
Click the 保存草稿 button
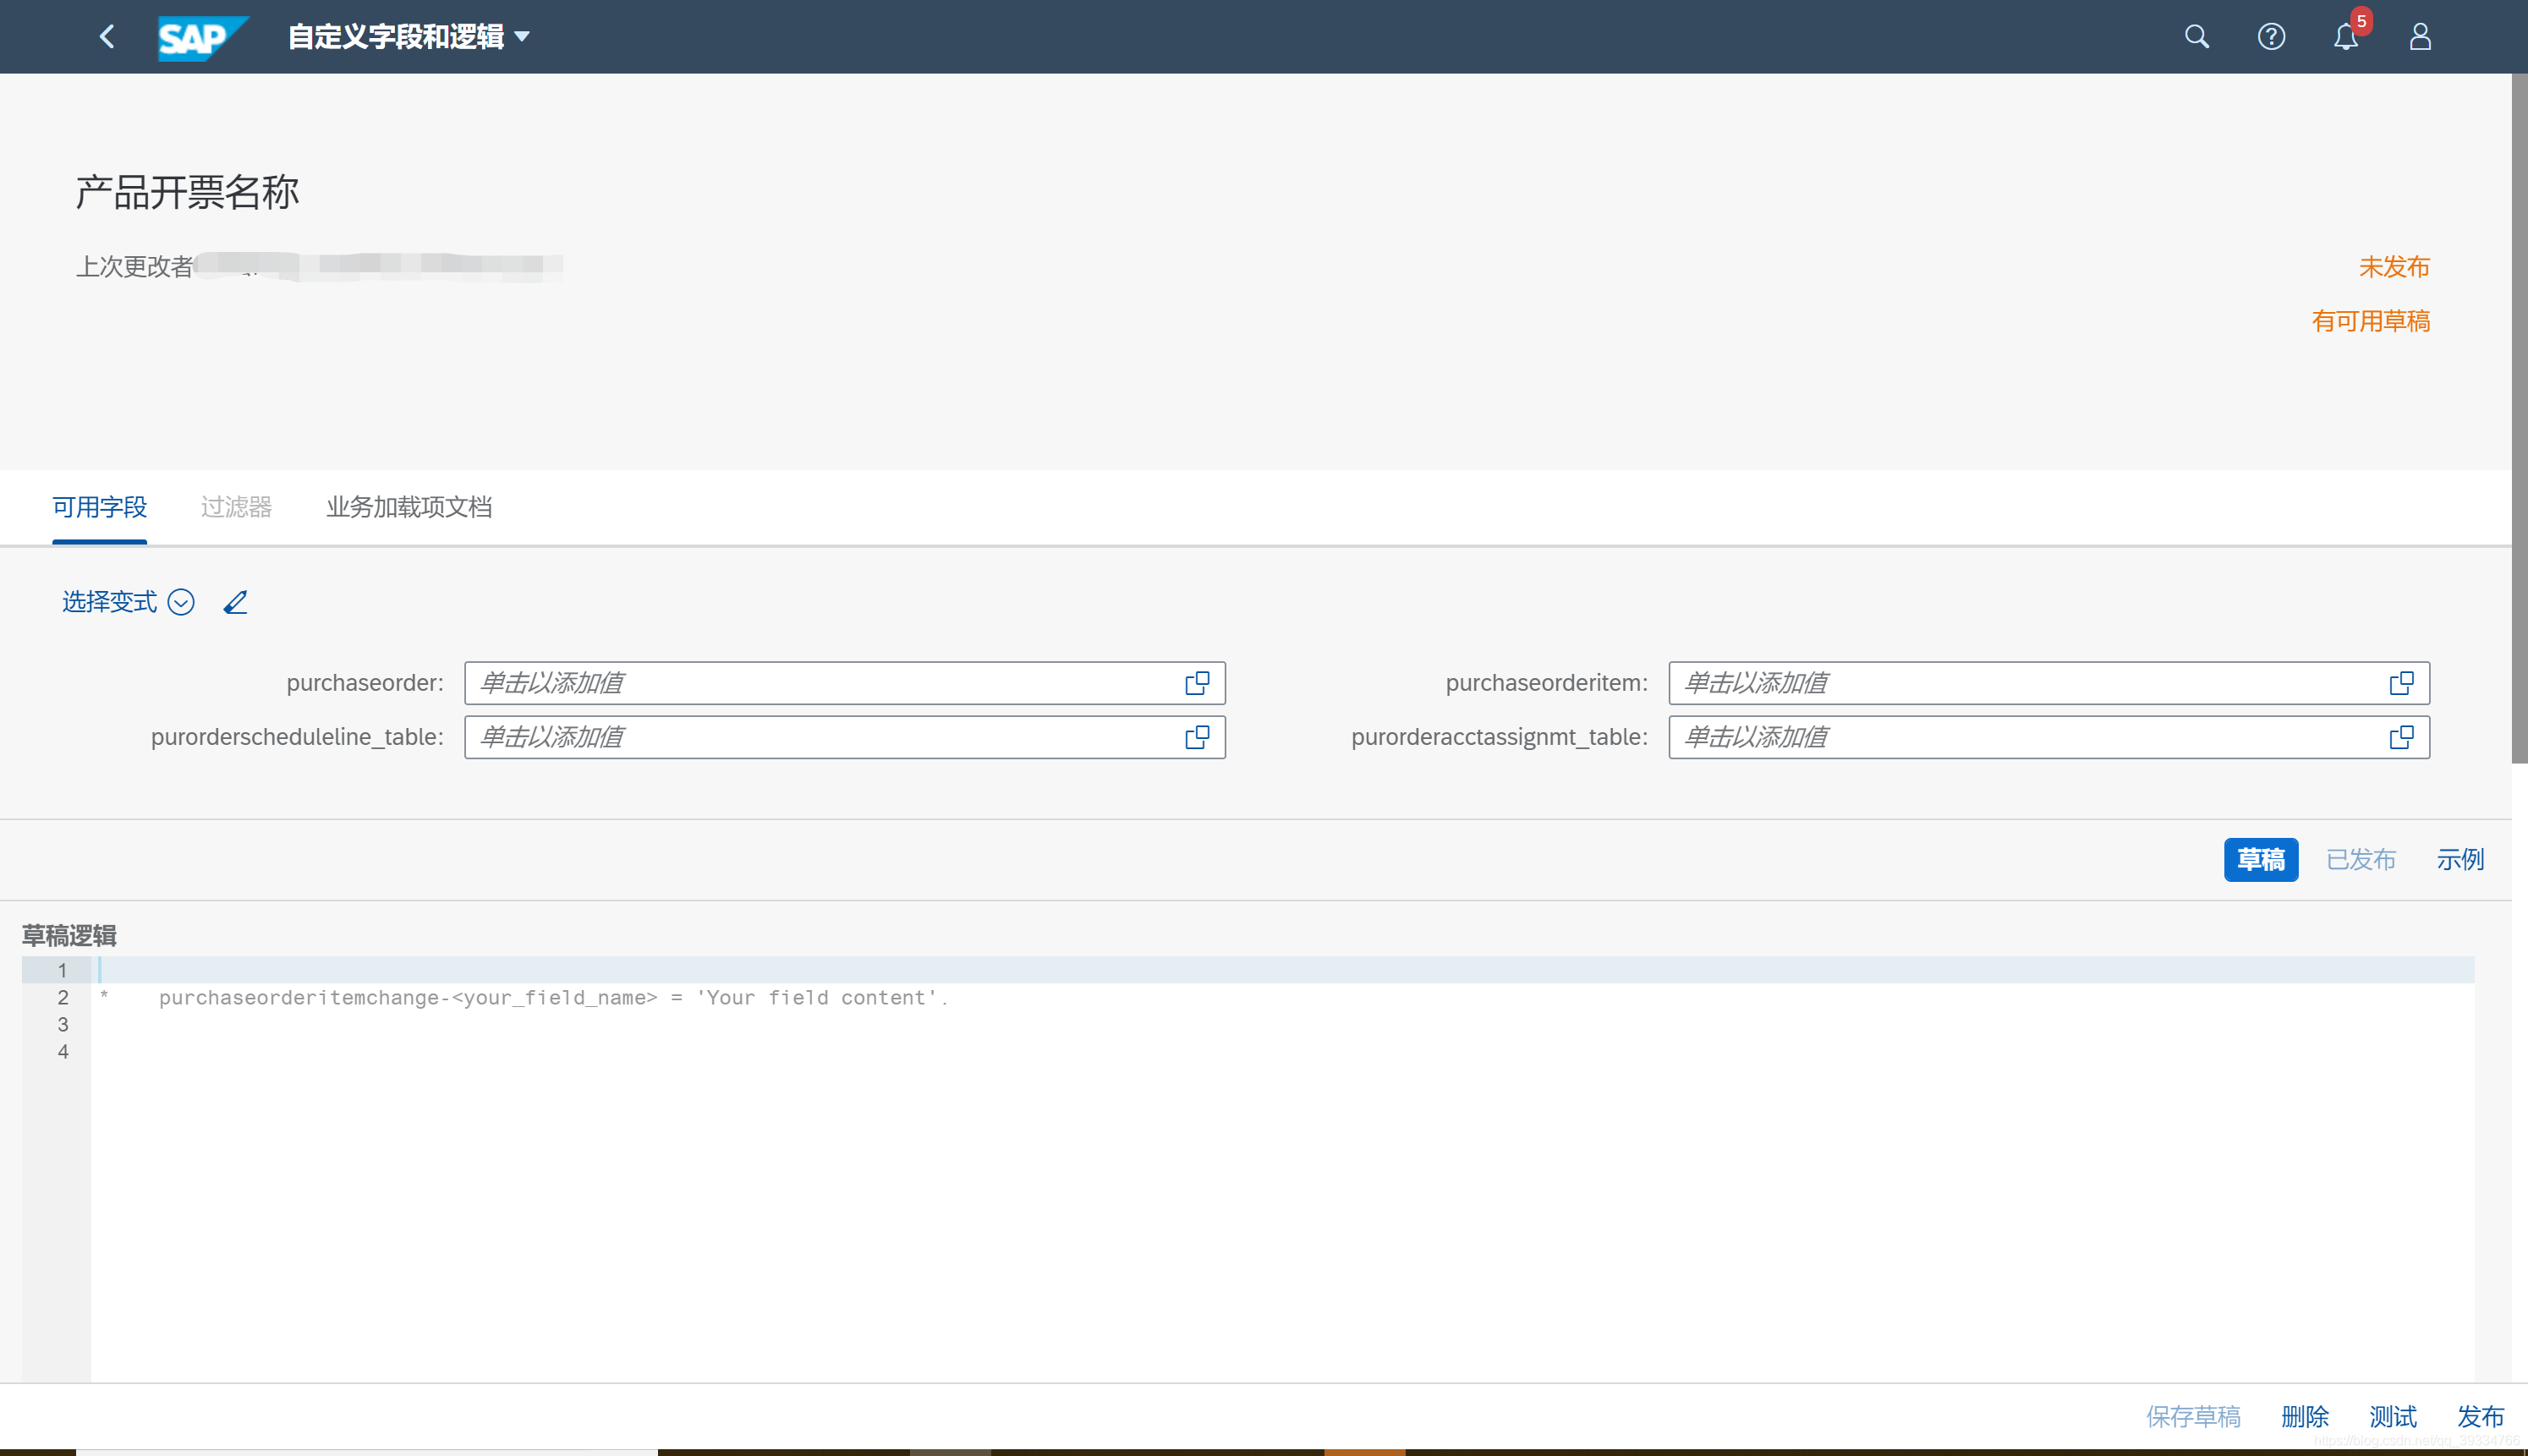pyautogui.click(x=2193, y=1416)
